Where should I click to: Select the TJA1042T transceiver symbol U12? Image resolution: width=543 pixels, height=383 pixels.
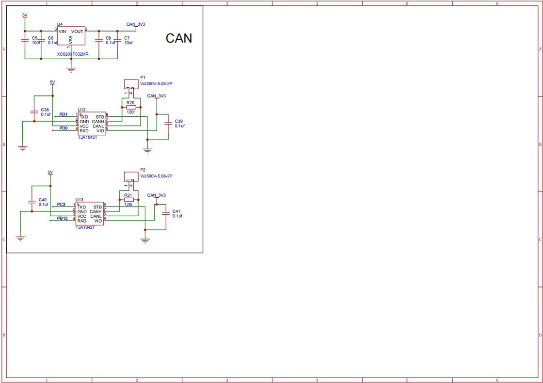coord(91,123)
